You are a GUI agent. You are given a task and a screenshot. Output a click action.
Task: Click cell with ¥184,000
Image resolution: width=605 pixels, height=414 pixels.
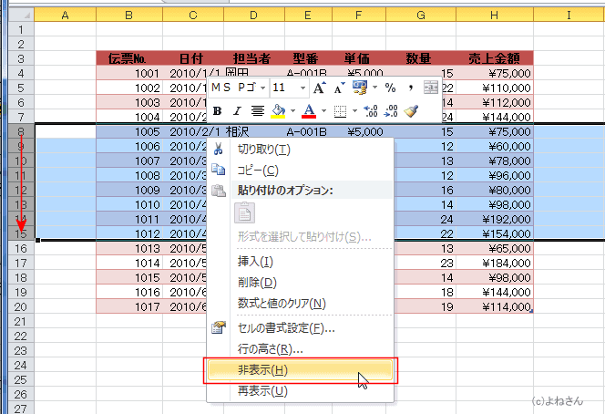click(495, 263)
